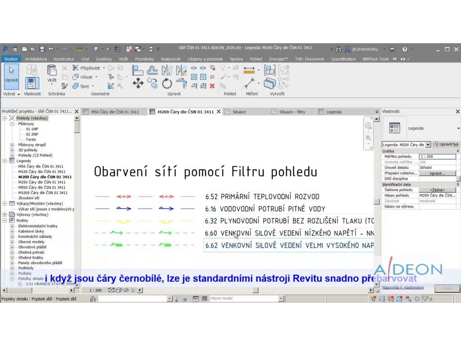Viewport: 461px width, 346px height.
Task: Open the Situace – filtry view tab
Action: click(x=292, y=112)
